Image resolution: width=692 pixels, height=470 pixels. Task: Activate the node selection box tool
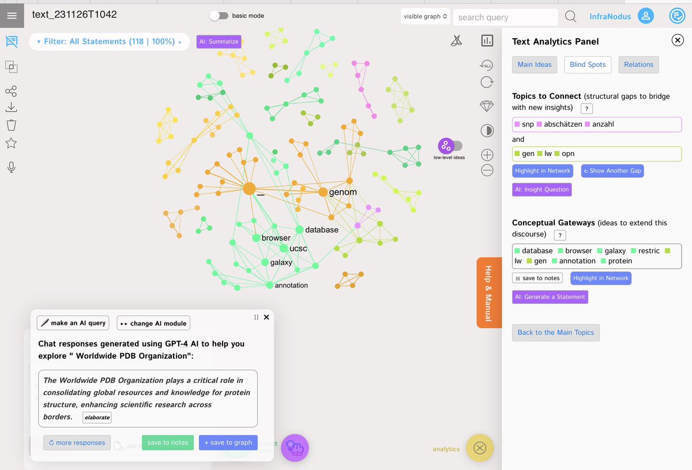[x=11, y=67]
